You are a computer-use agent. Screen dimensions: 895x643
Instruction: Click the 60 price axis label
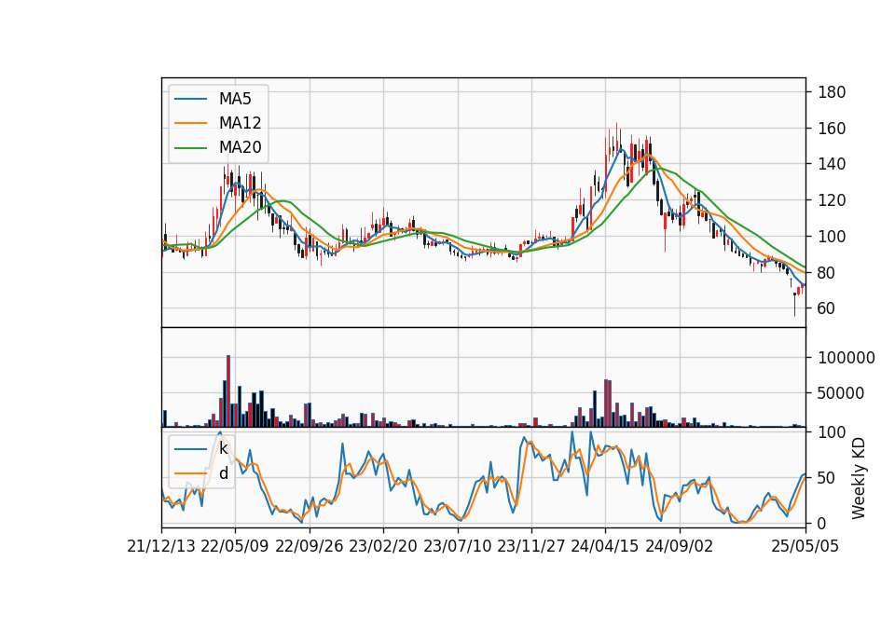828,308
